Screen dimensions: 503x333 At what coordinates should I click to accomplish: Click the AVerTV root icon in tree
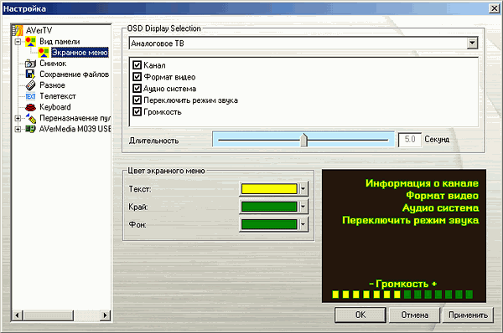click(18, 30)
